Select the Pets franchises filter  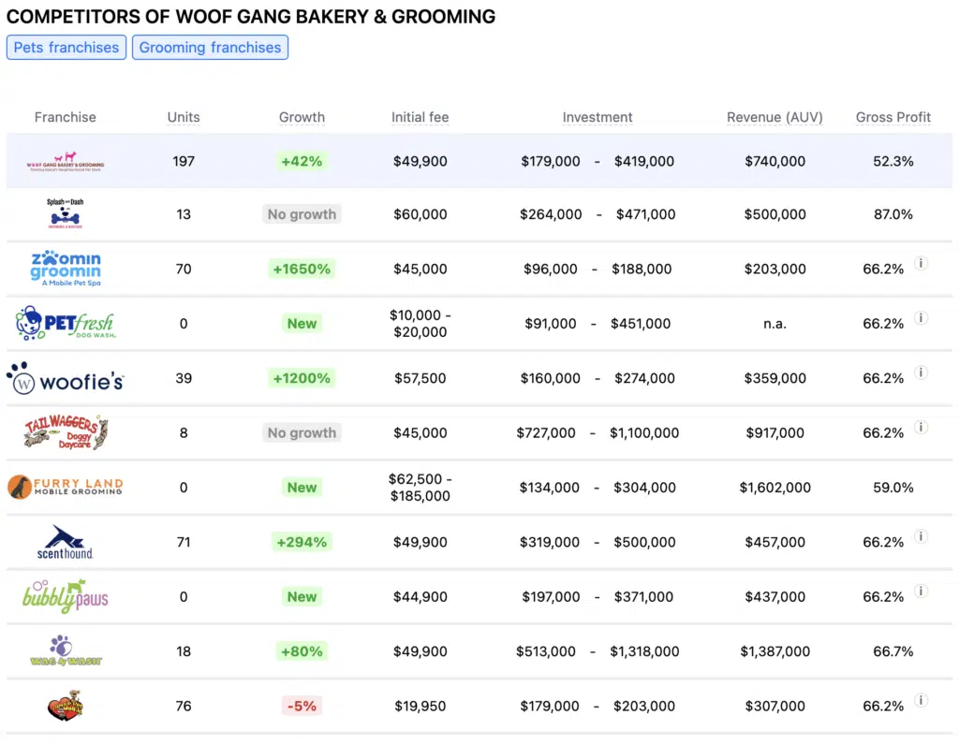pos(66,47)
